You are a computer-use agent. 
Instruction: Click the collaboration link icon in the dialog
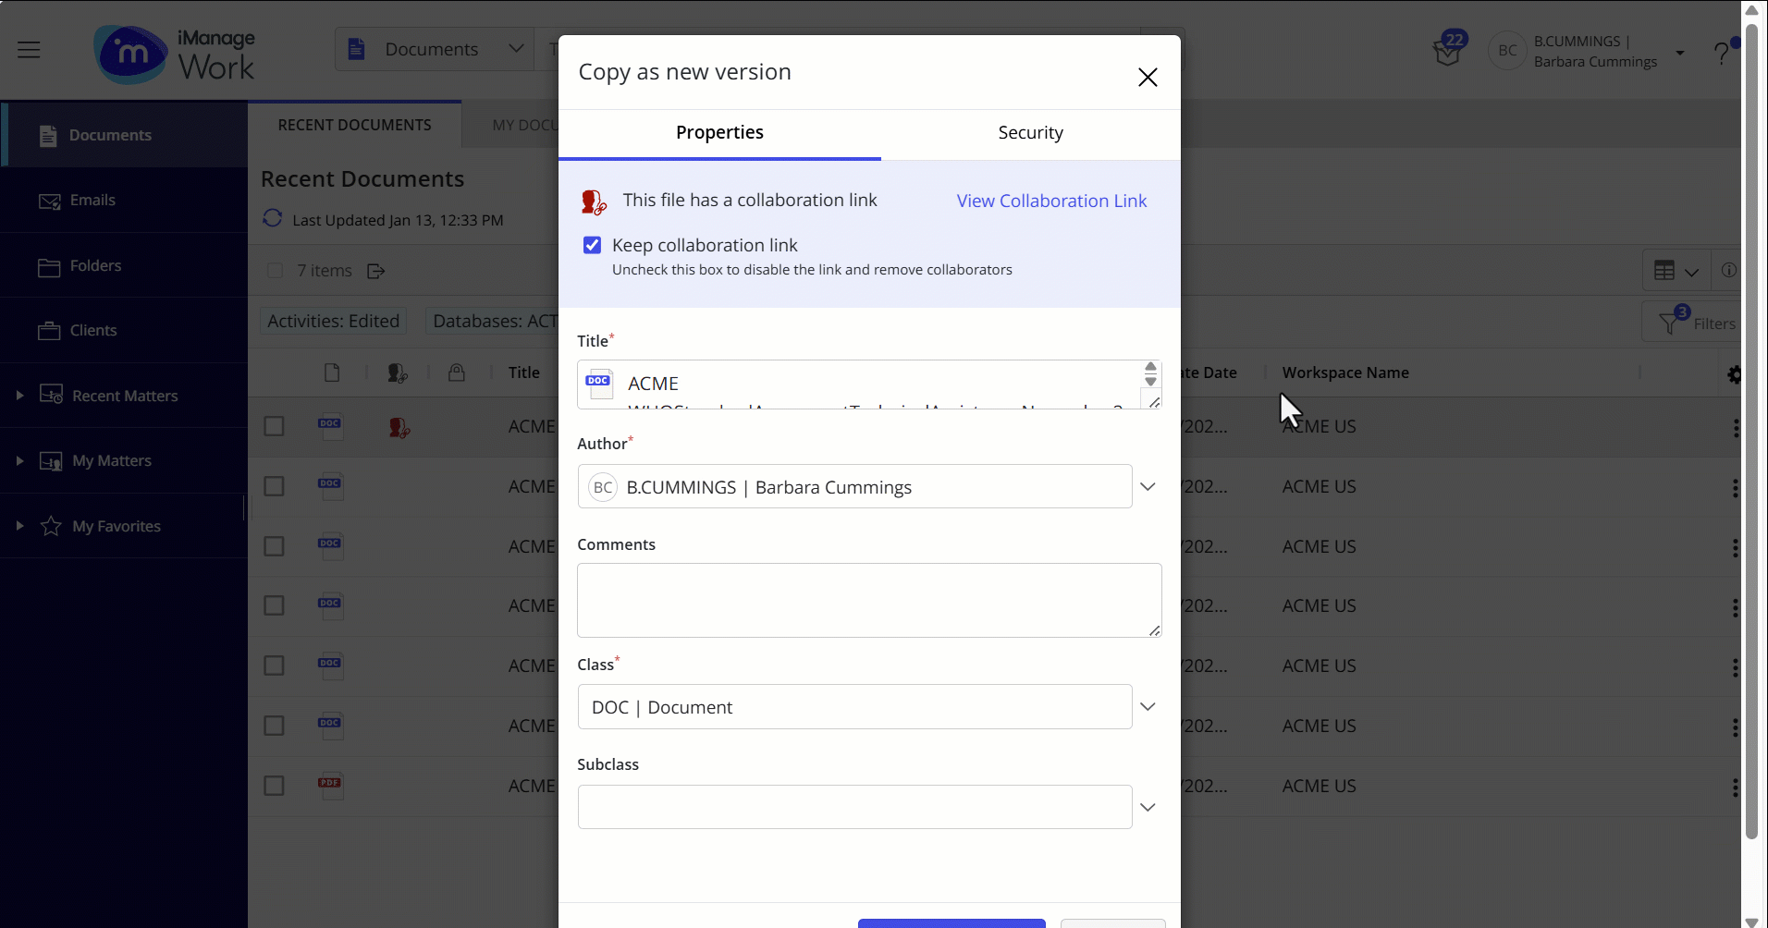tap(595, 201)
